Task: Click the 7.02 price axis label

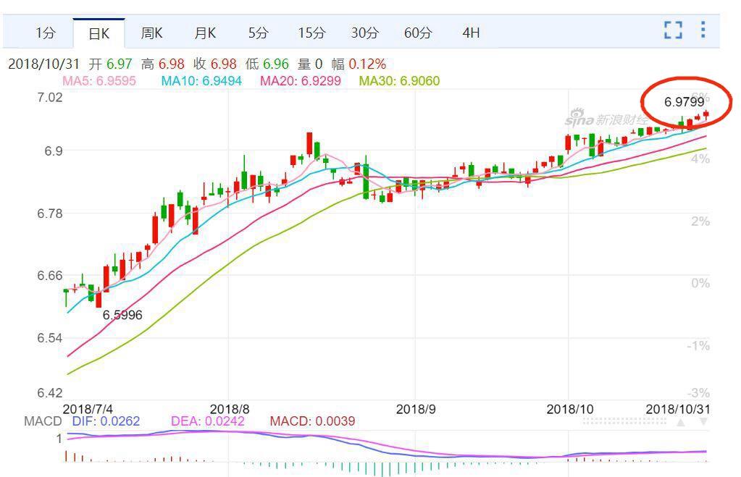Action: [x=50, y=97]
